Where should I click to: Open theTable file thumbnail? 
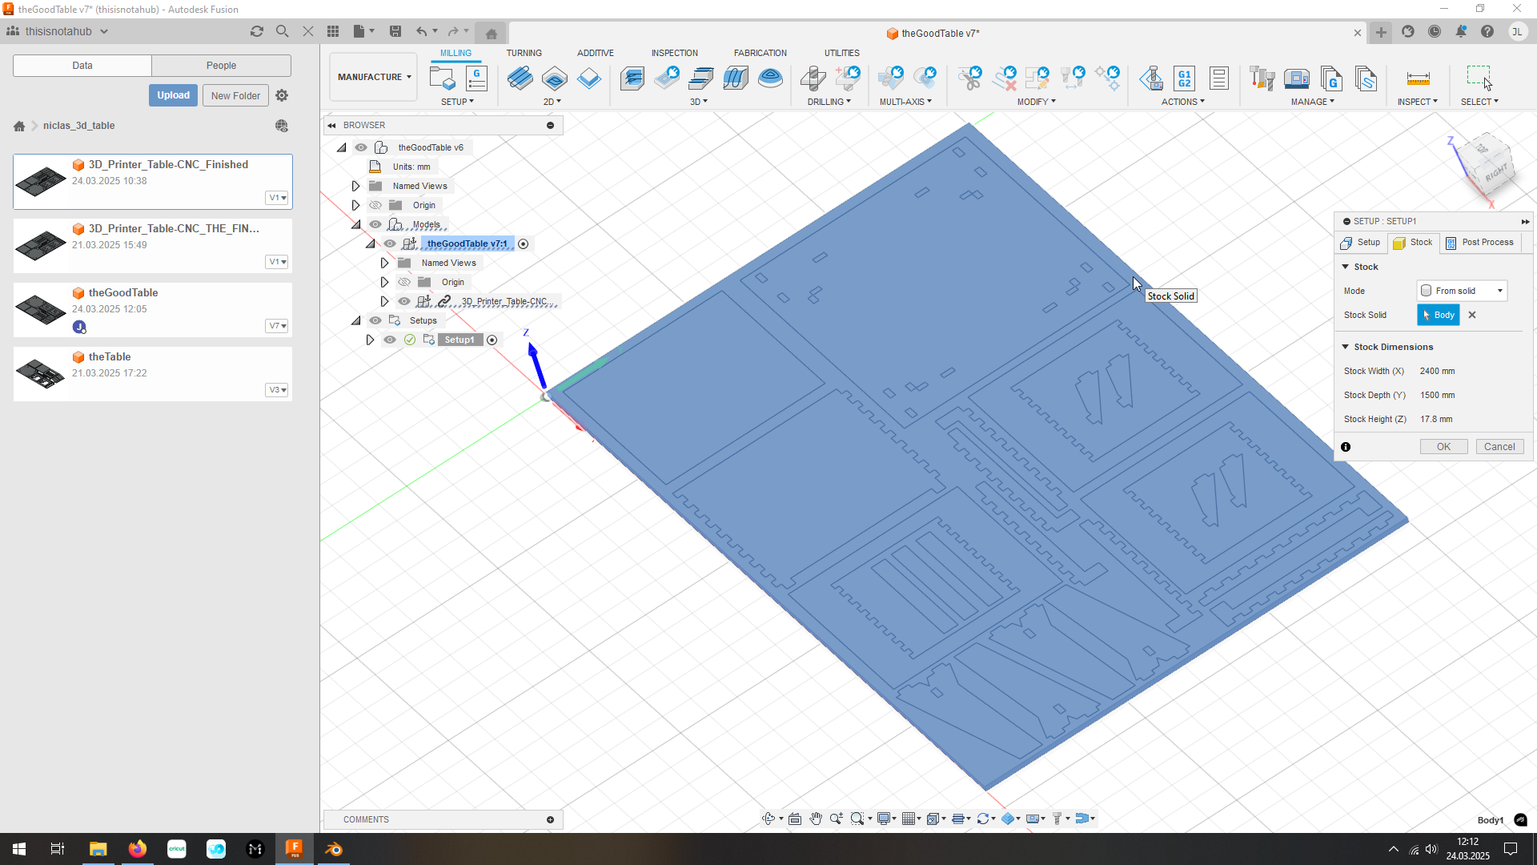41,373
